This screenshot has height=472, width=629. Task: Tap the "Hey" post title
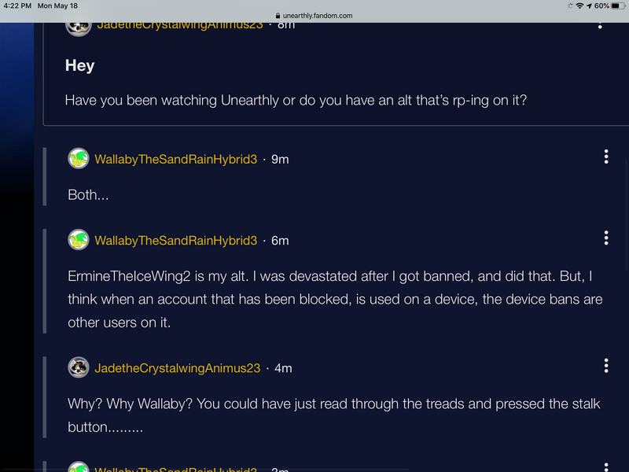pos(79,66)
